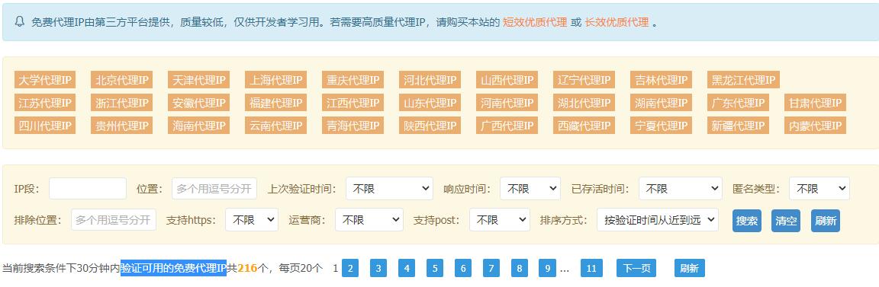Go to results page 6
The width and height of the screenshot is (879, 287).
pos(463,269)
